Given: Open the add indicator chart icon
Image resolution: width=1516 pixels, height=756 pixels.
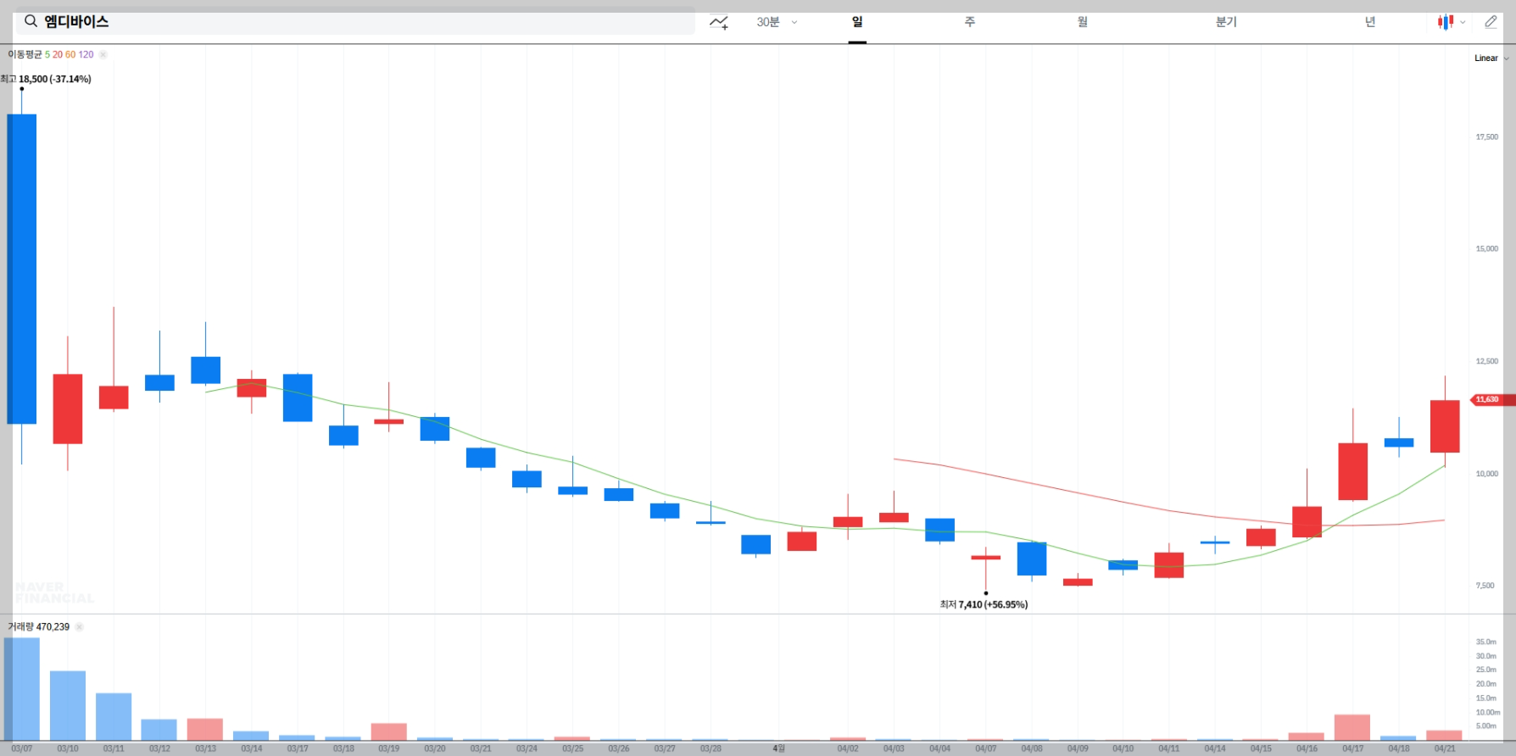Looking at the screenshot, I should pos(719,22).
